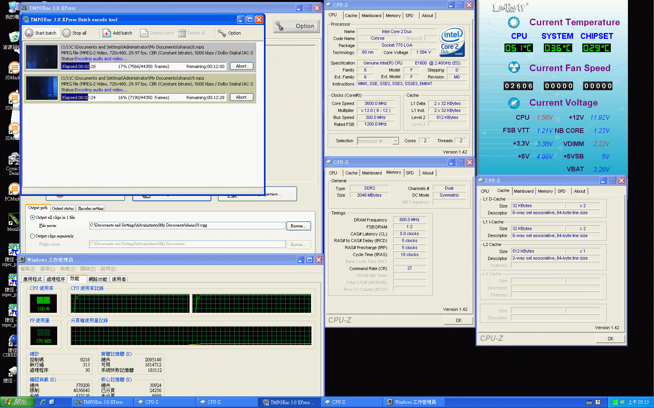Click the shana19 video preview thumbnail
Screen dimensions: 654x408
pyautogui.click(x=42, y=88)
